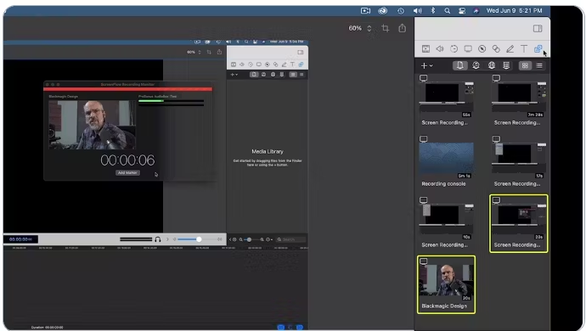Toggle the inspector sidebar panel button
Image resolution: width=586 pixels, height=331 pixels.
tap(538, 28)
